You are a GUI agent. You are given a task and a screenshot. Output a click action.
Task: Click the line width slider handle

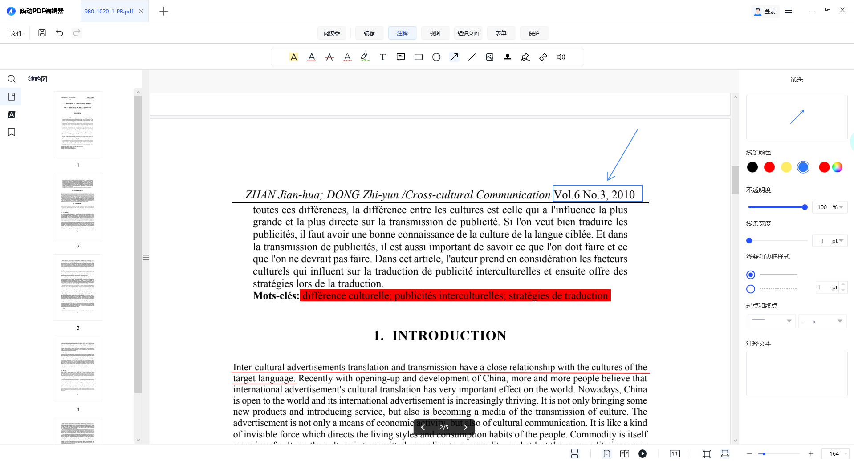pos(749,240)
